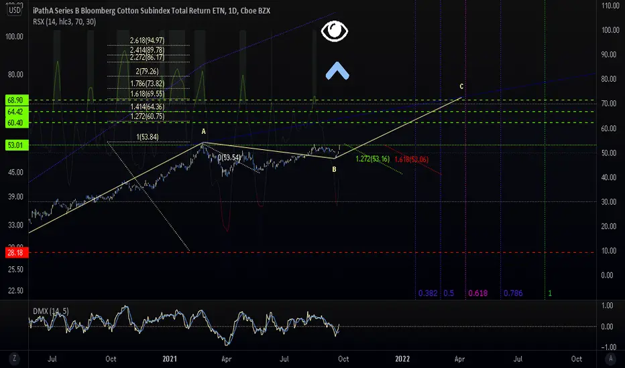Click the 0.5 time zone label
Image resolution: width=625 pixels, height=368 pixels.
[x=449, y=293]
